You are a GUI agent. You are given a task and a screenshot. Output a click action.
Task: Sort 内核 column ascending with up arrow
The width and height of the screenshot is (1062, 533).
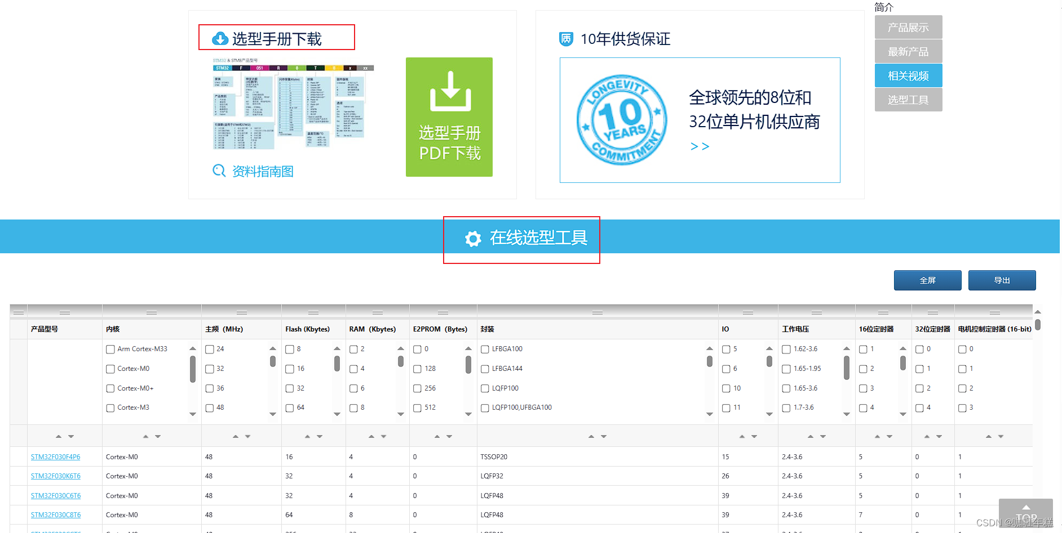coord(145,436)
